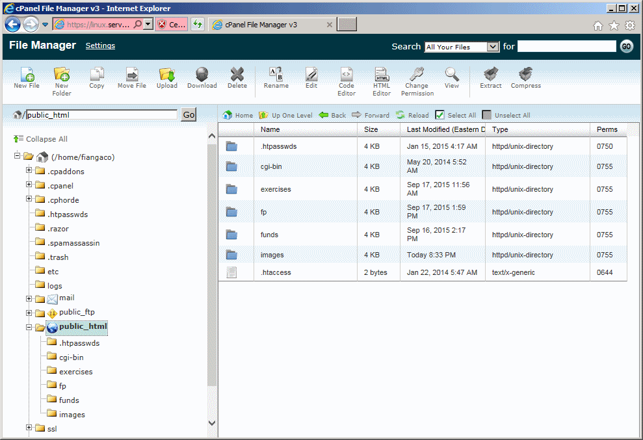Expand the mail folder node
643x440 pixels.
[x=29, y=298]
